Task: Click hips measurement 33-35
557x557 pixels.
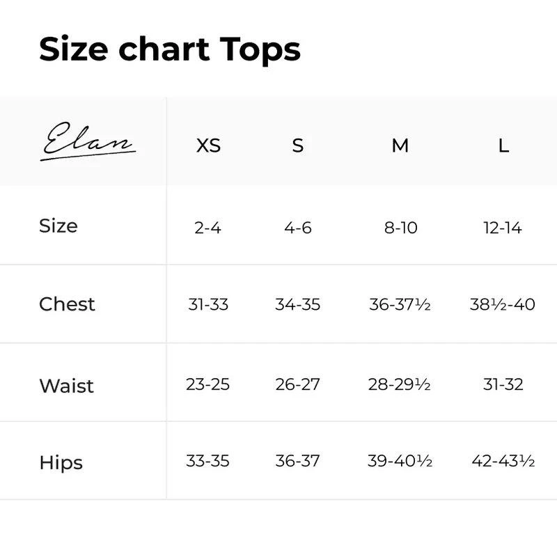Action: click(x=207, y=461)
